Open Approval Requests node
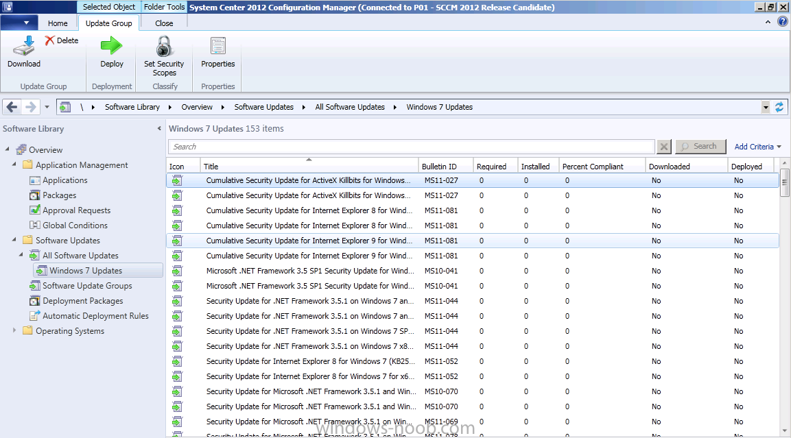 (77, 210)
